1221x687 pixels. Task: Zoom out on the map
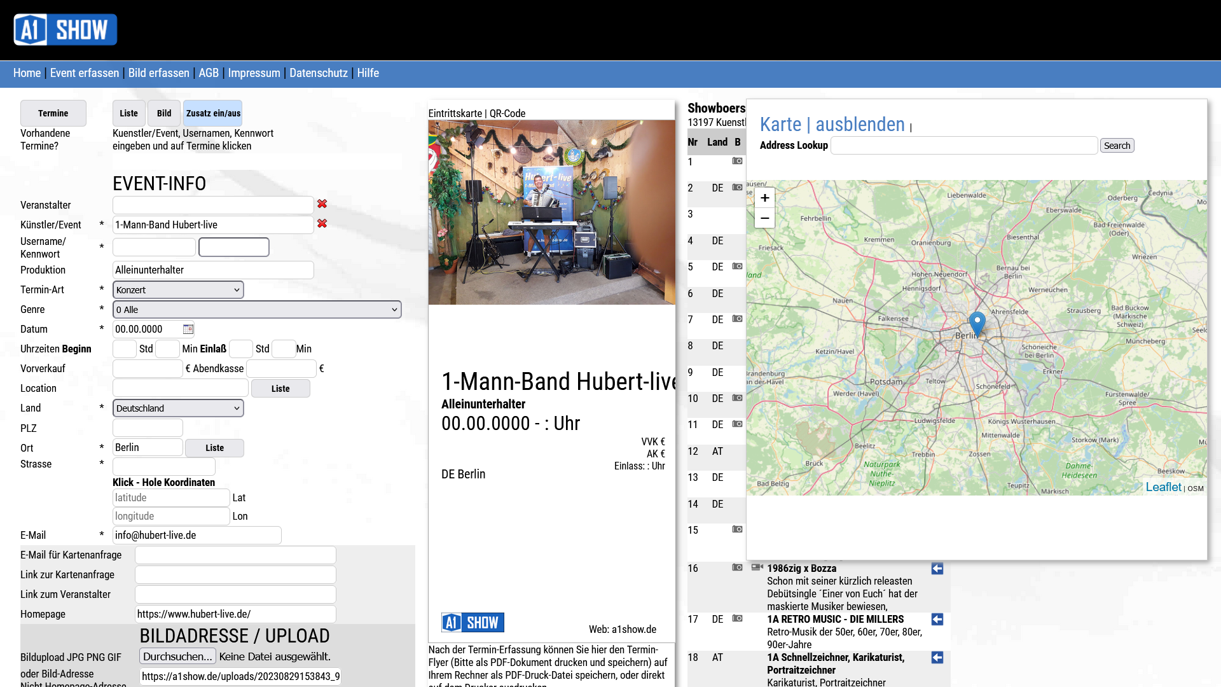click(x=764, y=218)
